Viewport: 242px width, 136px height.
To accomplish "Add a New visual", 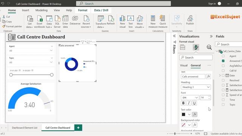I will pos(123,22).
